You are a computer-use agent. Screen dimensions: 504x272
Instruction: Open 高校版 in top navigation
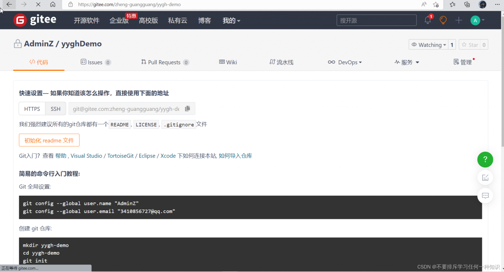pyautogui.click(x=148, y=20)
